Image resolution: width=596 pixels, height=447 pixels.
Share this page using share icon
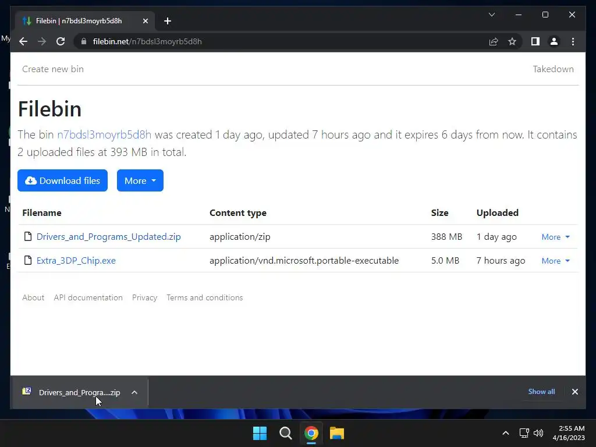(494, 41)
